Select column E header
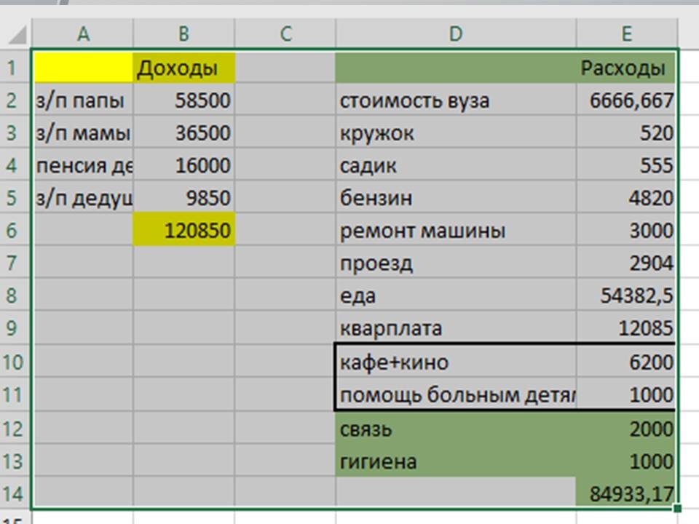The height and width of the screenshot is (524, 699). click(x=626, y=33)
